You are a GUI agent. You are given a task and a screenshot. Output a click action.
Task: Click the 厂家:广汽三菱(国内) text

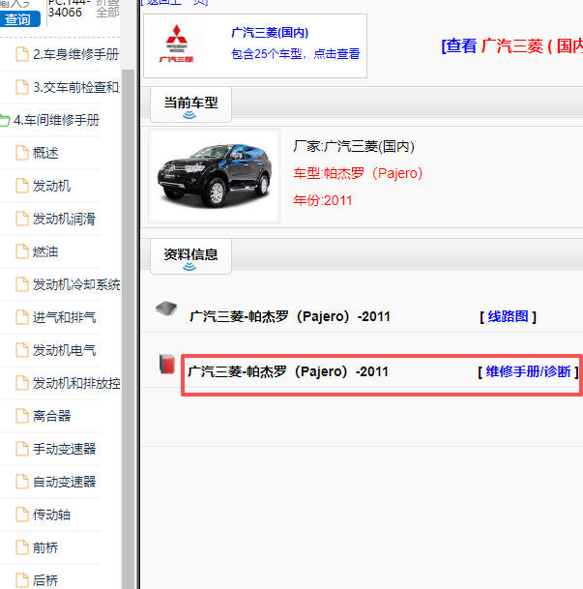tap(354, 146)
